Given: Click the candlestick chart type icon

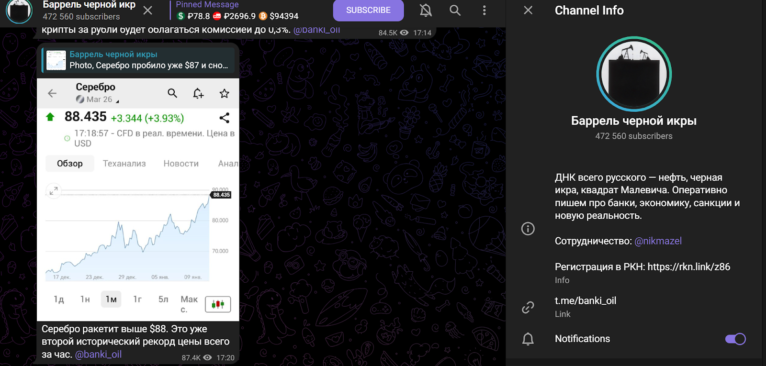Looking at the screenshot, I should [x=218, y=304].
